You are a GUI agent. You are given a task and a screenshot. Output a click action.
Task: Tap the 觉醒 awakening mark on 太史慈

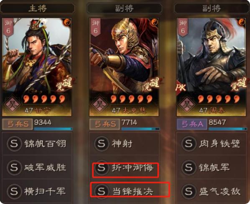coord(151,85)
